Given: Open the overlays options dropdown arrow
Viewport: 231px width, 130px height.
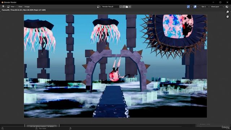Looking at the screenshot, I should pyautogui.click(x=198, y=6).
